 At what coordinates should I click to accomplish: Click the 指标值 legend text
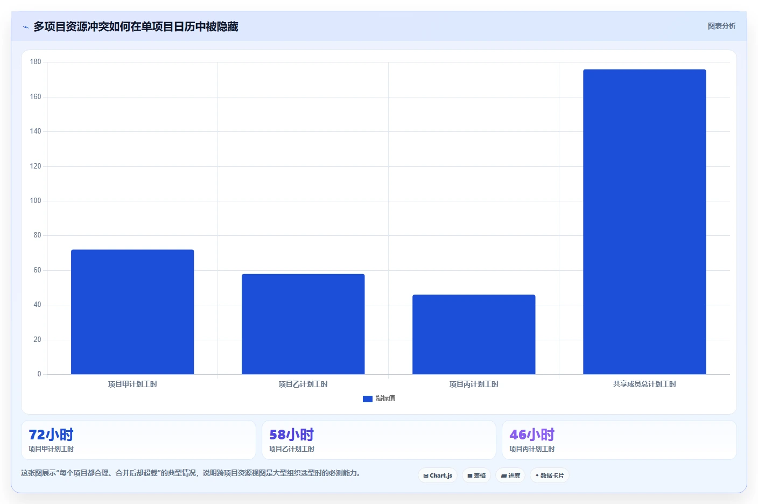385,398
